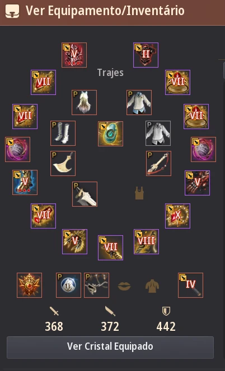Screen dimensions: 225x371
Task: Click the orange emblem badge at the bottom left
Action: point(30,285)
